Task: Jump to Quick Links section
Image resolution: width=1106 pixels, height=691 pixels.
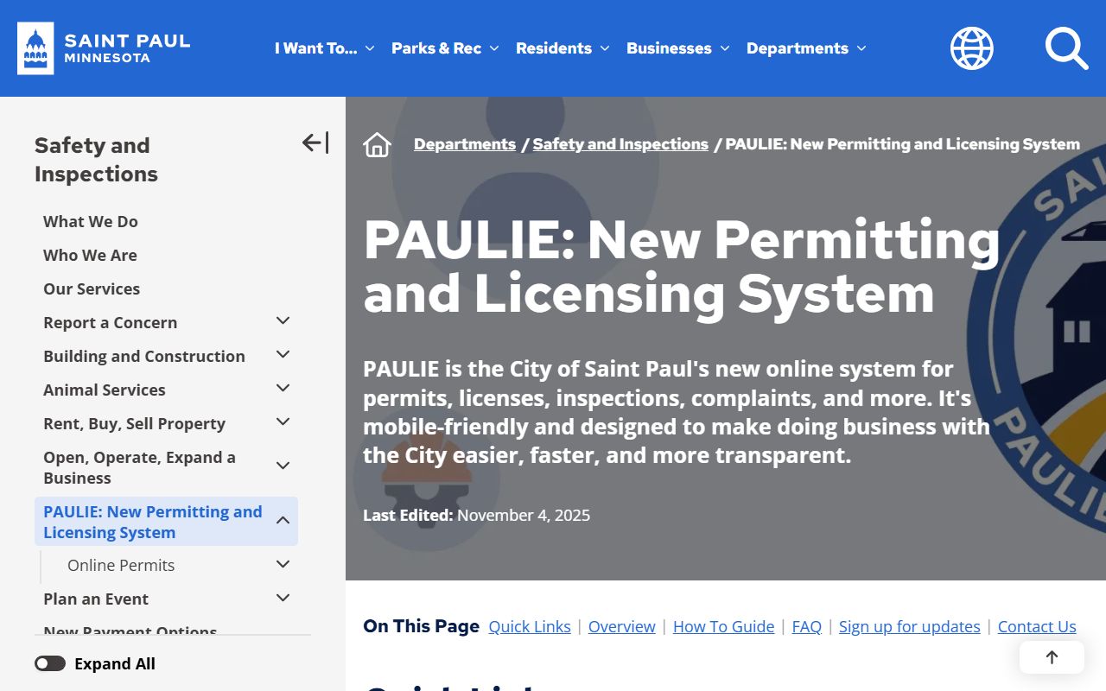Action: 530,626
